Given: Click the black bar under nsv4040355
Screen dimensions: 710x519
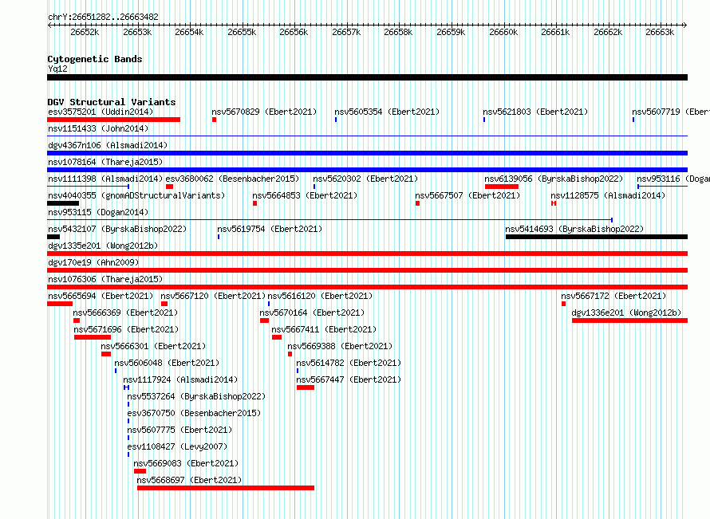Looking at the screenshot, I should (63, 203).
